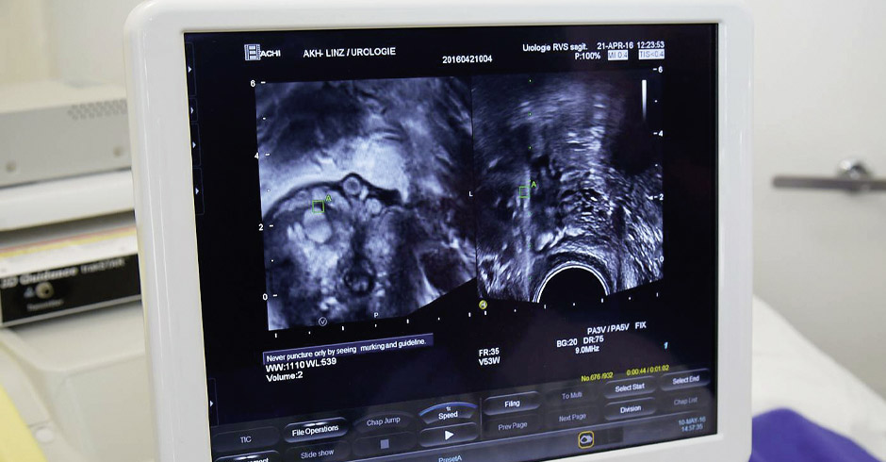This screenshot has width=886, height=462.
Task: Click the MRI image on the left
Action: pos(365,203)
